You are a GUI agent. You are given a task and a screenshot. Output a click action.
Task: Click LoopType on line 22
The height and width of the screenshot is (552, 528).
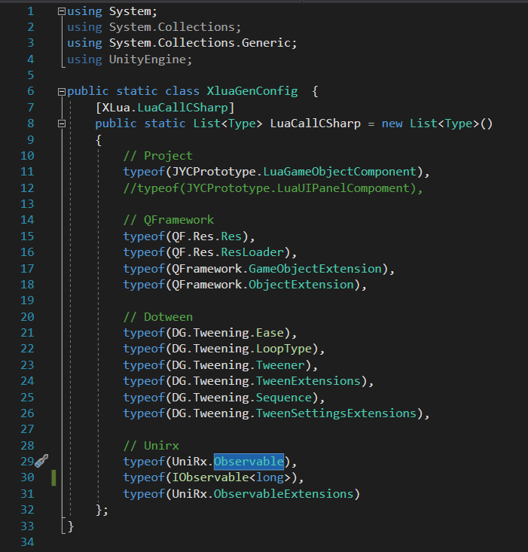click(284, 349)
